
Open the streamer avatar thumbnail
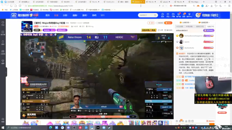click(27, 27)
